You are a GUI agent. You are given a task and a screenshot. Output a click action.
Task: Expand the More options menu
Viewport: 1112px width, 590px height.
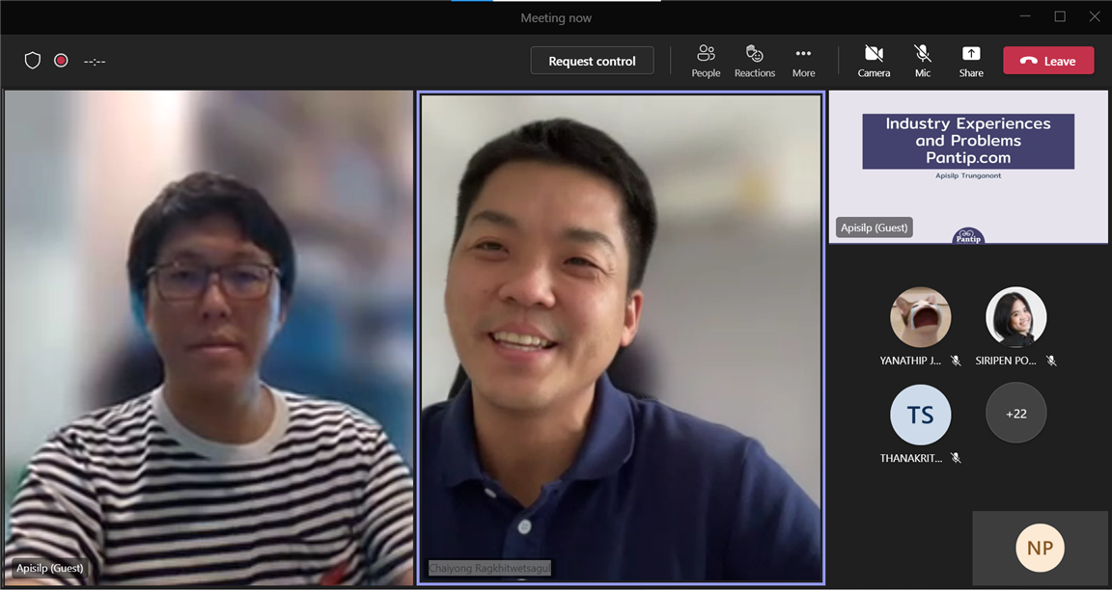(803, 61)
